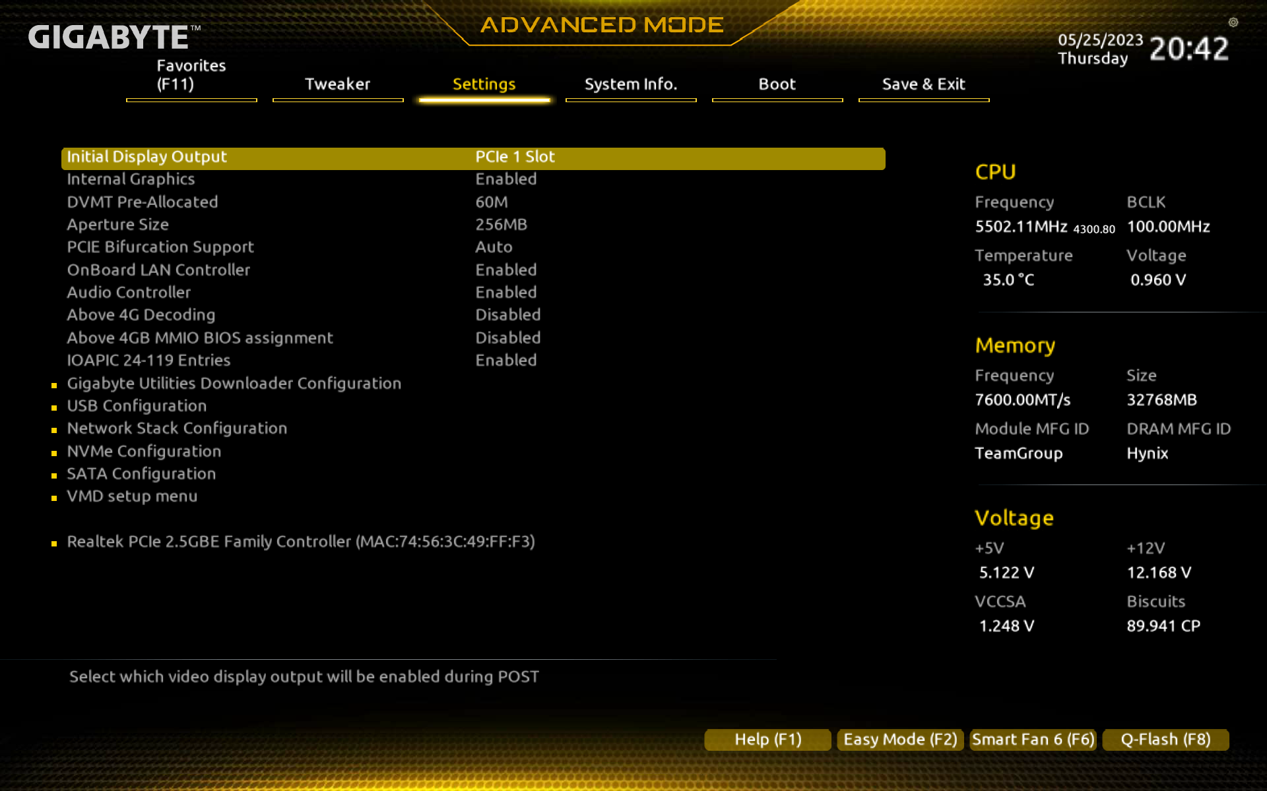
Task: Click the gear icon near the clock
Action: (x=1233, y=22)
